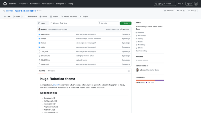Switch to the Issues tab
Screen dimensions: 201x113
[x=18, y=17]
